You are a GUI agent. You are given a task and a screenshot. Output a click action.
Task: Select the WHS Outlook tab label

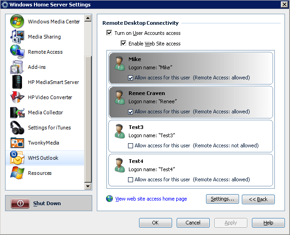point(43,158)
